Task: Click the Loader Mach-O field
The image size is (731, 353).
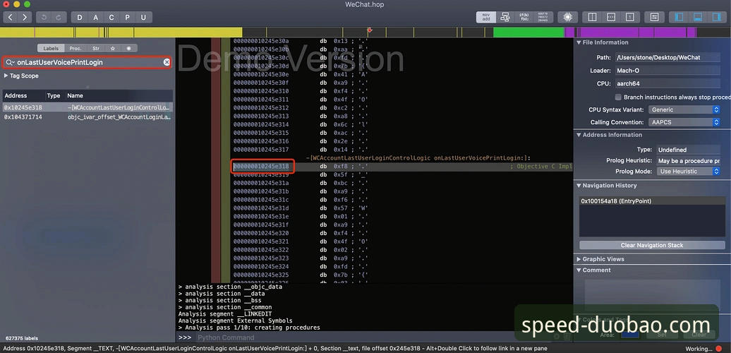Action: pos(667,71)
